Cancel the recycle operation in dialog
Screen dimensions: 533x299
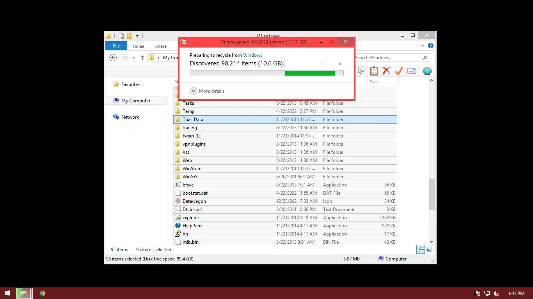point(340,64)
